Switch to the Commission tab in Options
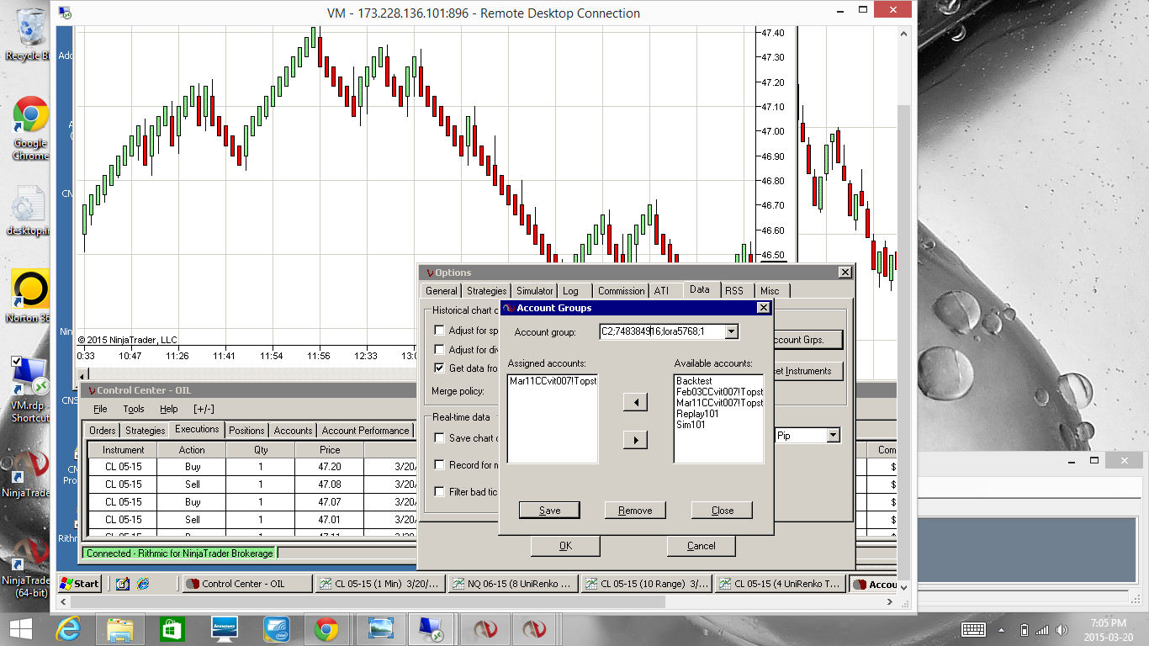The image size is (1149, 646). point(621,291)
